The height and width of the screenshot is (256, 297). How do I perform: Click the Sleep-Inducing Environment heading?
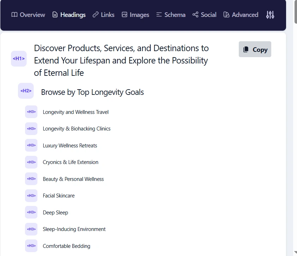pyautogui.click(x=74, y=229)
